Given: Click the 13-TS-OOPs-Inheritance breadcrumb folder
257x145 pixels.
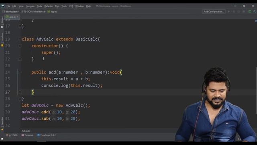Looking at the screenshot, I should pyautogui.click(x=33, y=12).
